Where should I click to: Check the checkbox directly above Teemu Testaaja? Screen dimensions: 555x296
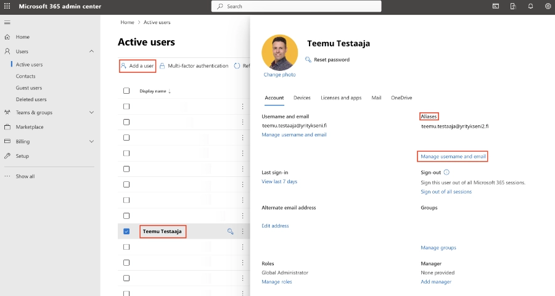126,216
